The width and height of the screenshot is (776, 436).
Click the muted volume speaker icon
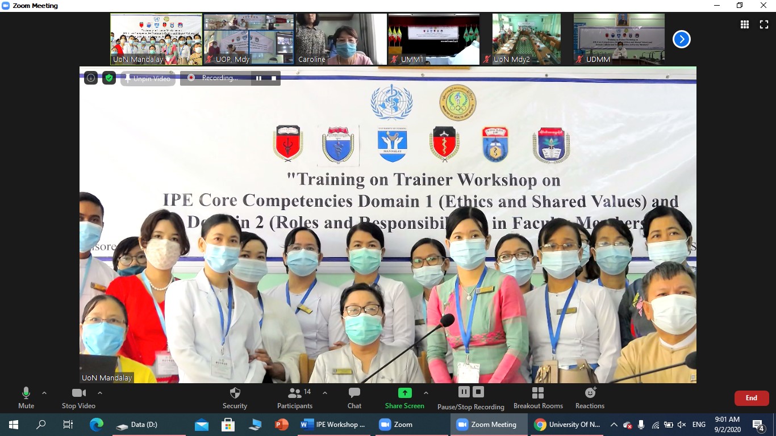click(x=682, y=425)
